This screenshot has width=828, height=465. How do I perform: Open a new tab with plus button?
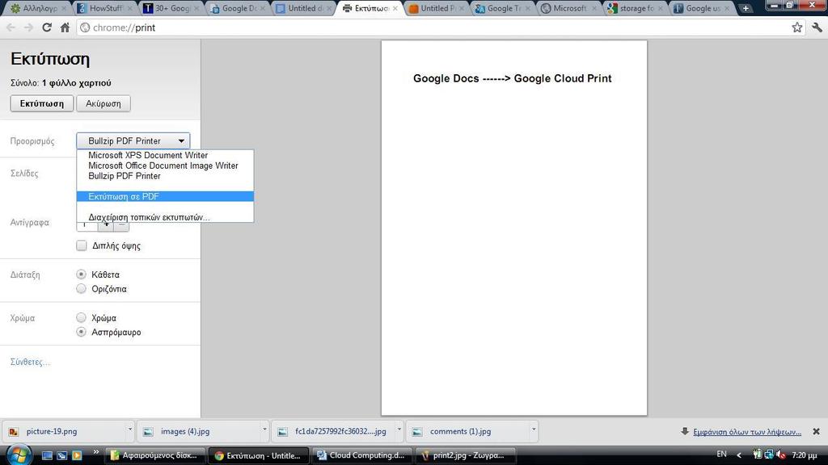pyautogui.click(x=745, y=8)
